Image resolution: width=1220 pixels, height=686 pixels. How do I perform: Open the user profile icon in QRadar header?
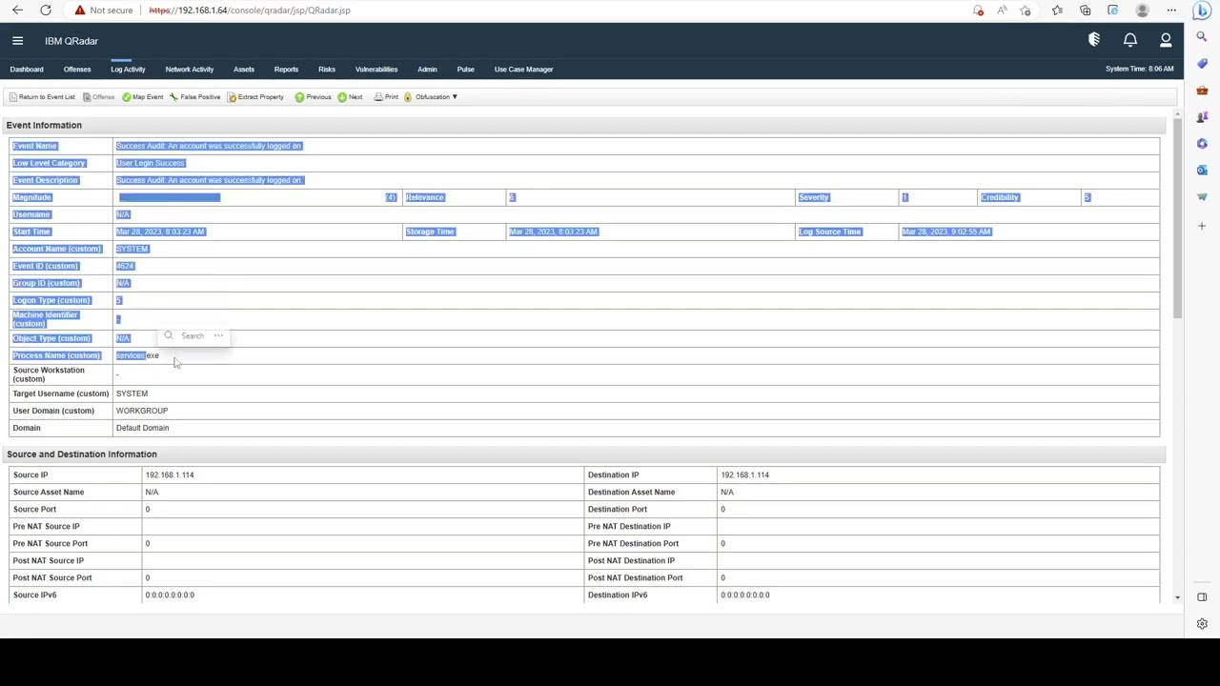[1166, 41]
